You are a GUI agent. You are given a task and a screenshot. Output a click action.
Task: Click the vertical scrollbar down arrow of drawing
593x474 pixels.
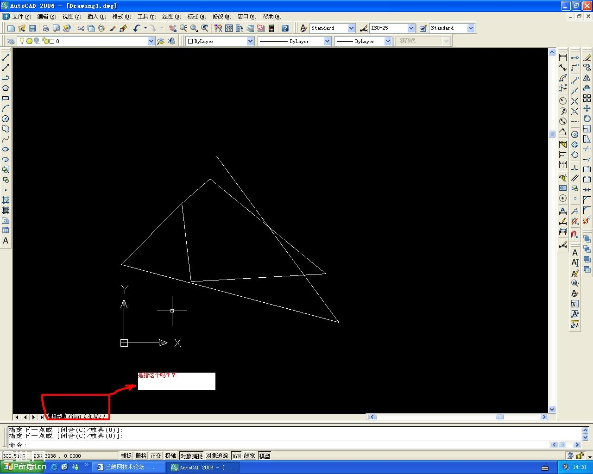coord(552,410)
